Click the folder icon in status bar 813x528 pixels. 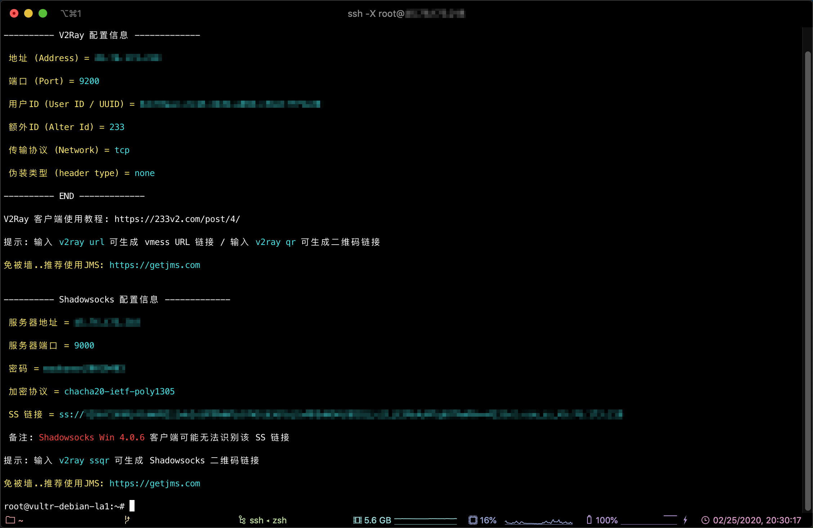tap(10, 520)
